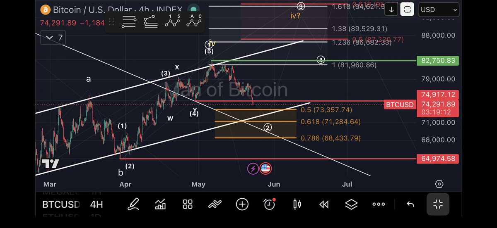This screenshot has width=497, height=228.
Task: Open the indicators chart icon
Action: coord(160,204)
